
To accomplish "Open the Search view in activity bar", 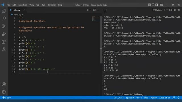I will click(4, 18).
